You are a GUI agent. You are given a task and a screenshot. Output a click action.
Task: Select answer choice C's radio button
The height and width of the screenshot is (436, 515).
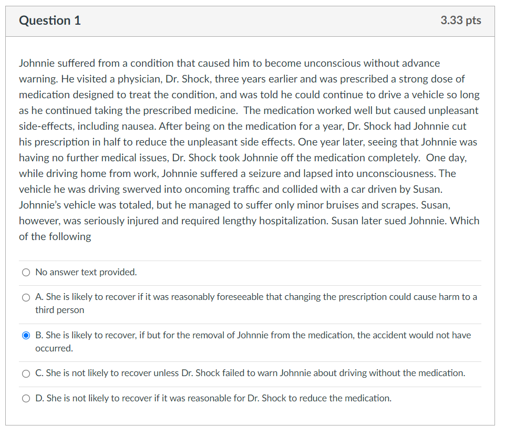pos(25,373)
